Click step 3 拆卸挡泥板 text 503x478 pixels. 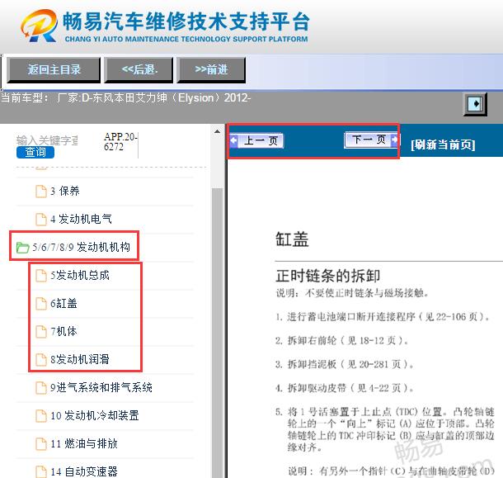345,364
